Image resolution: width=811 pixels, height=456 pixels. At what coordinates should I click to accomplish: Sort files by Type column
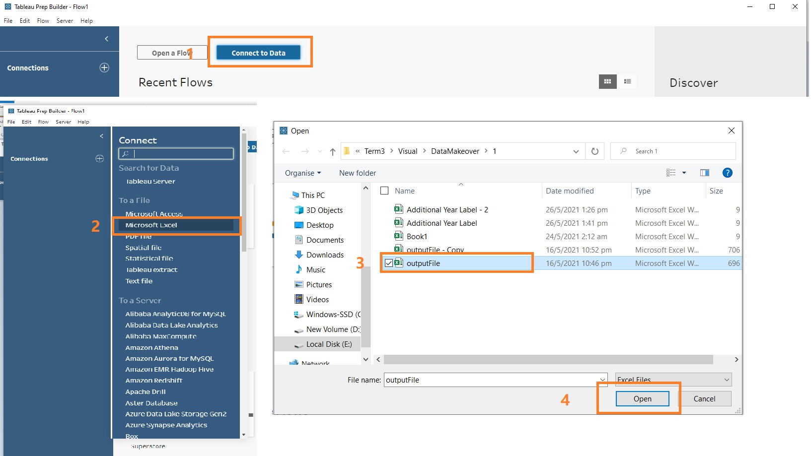pos(643,191)
